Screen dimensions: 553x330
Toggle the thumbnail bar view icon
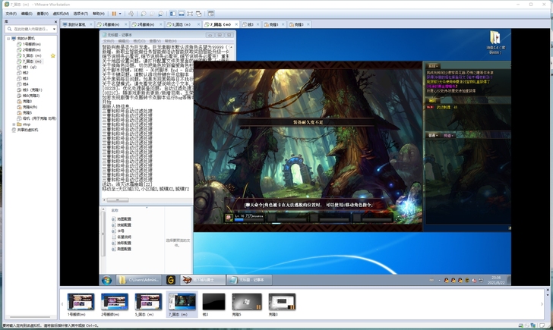[182, 14]
